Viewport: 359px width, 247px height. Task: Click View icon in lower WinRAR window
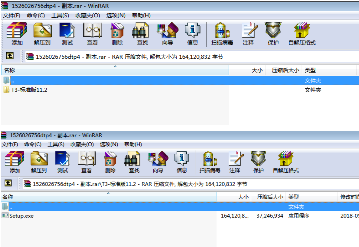coord(87,162)
